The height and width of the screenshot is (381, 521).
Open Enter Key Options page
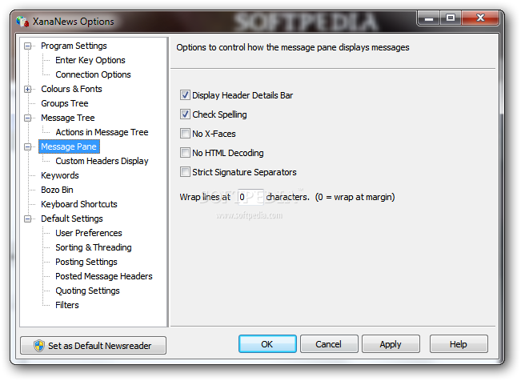(90, 60)
